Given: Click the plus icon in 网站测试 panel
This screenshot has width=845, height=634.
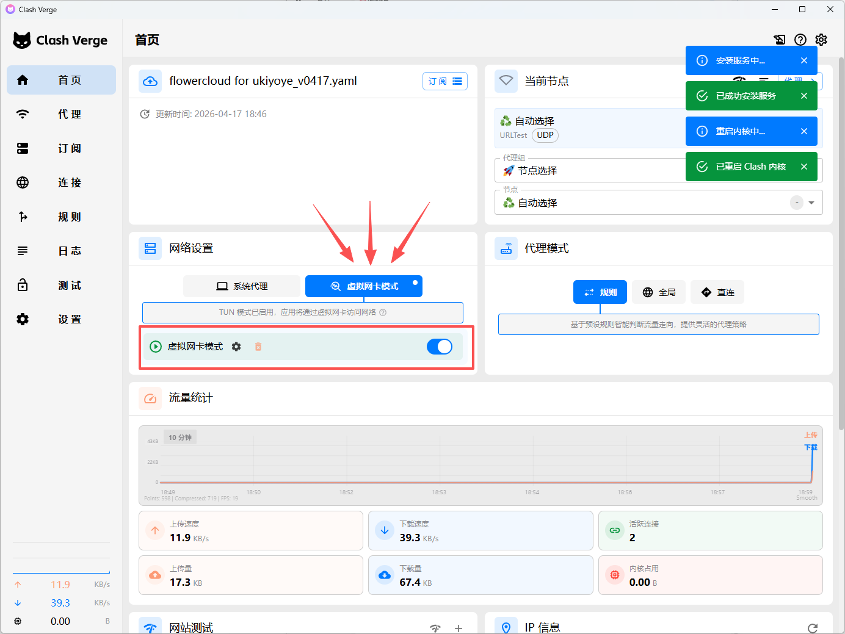Looking at the screenshot, I should [459, 628].
